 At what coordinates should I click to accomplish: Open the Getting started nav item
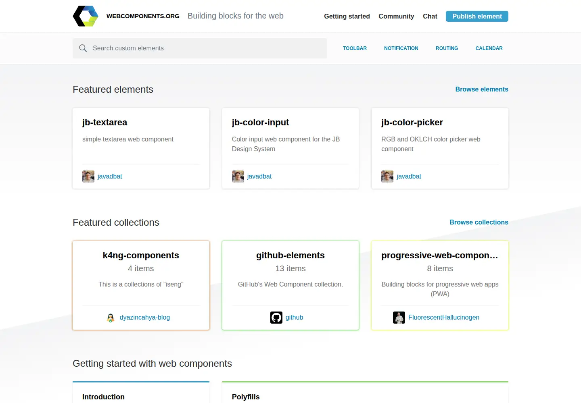tap(347, 16)
